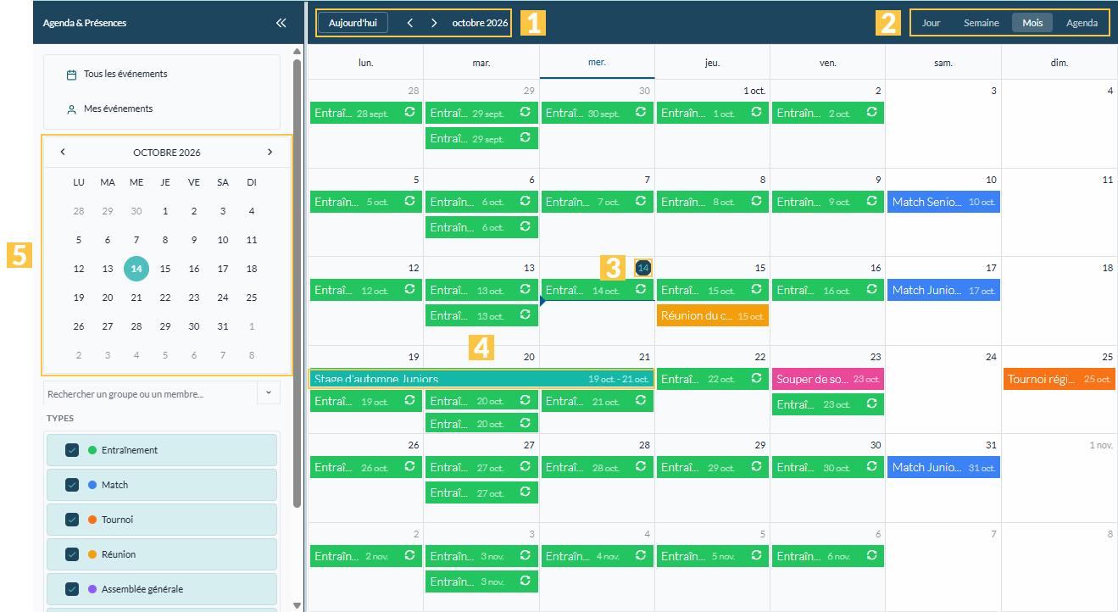This screenshot has width=1118, height=612.
Task: Click the recurrence icon on 7 oct. training
Action: coord(641,202)
